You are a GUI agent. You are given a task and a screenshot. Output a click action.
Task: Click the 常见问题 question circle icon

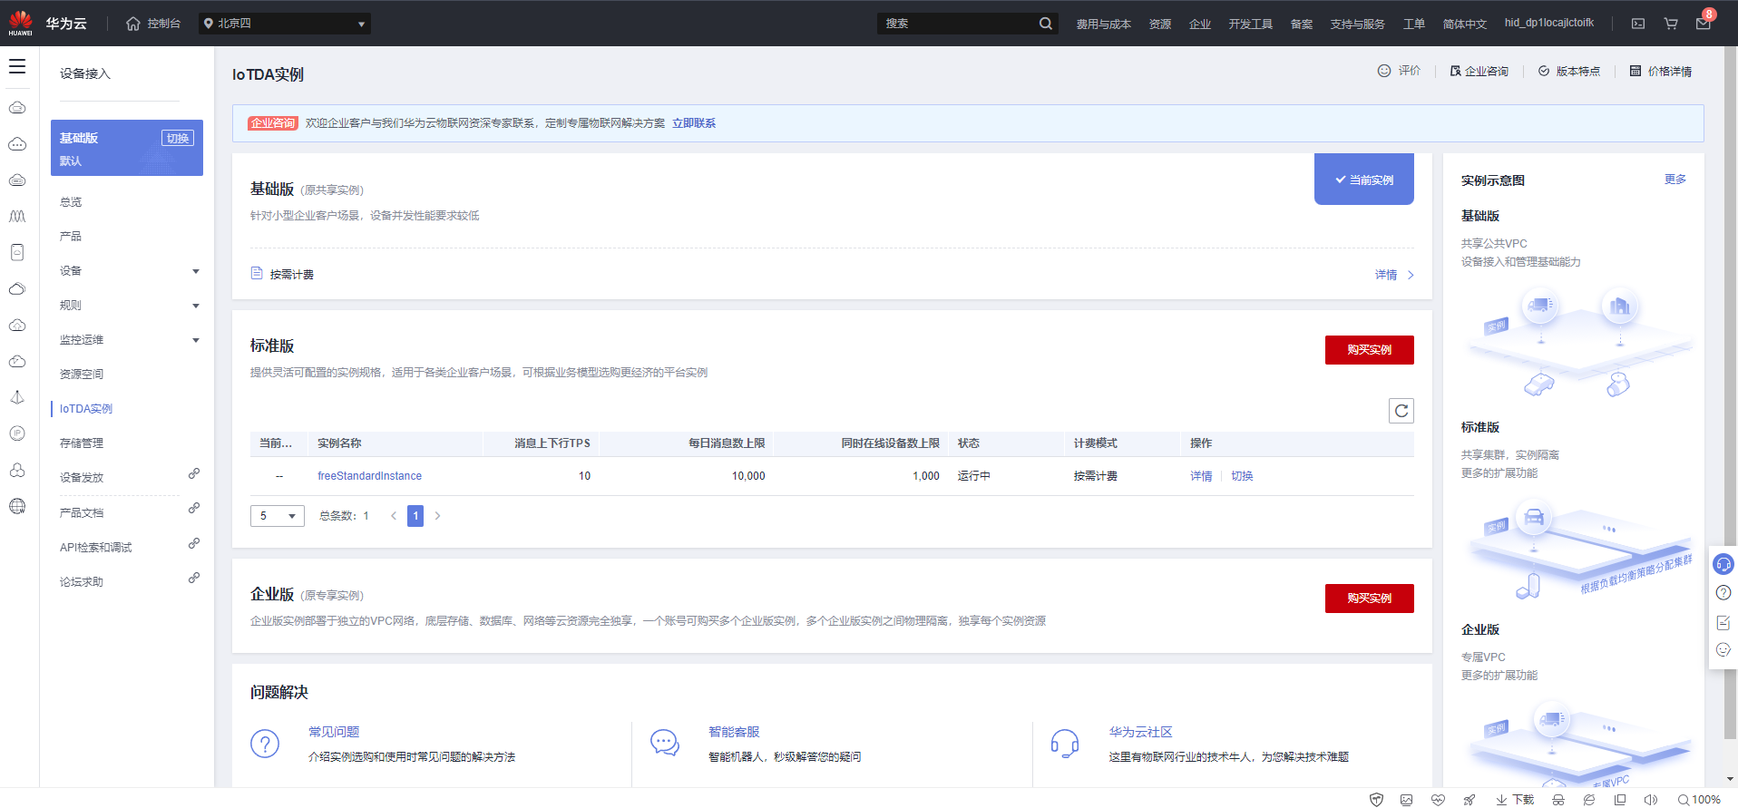click(x=265, y=744)
